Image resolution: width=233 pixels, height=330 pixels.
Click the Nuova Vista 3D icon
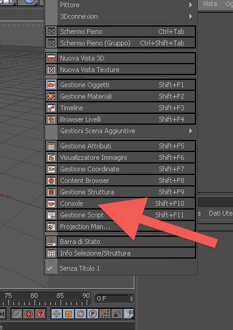(x=51, y=58)
